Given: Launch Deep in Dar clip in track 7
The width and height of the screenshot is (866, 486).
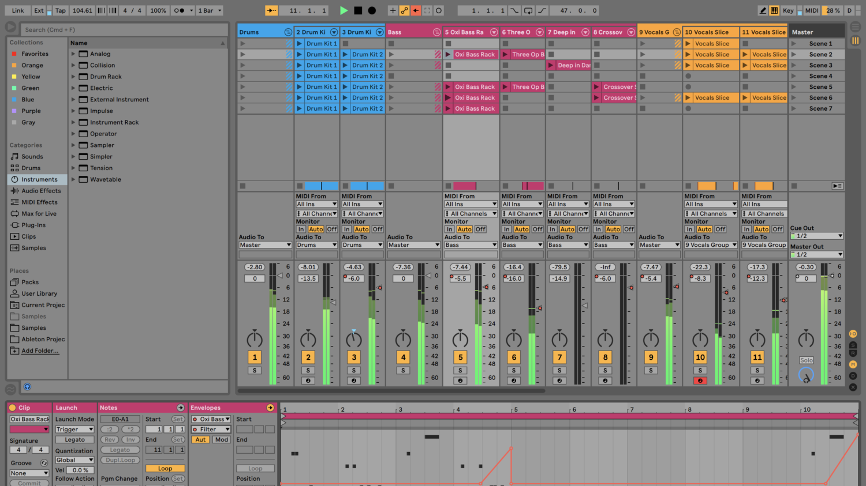Looking at the screenshot, I should 551,65.
